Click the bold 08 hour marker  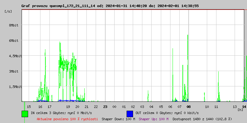(188, 107)
